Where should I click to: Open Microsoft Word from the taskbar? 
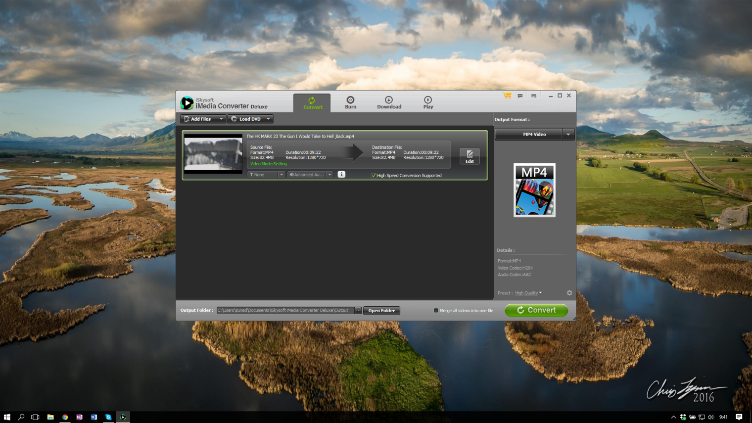(x=94, y=417)
